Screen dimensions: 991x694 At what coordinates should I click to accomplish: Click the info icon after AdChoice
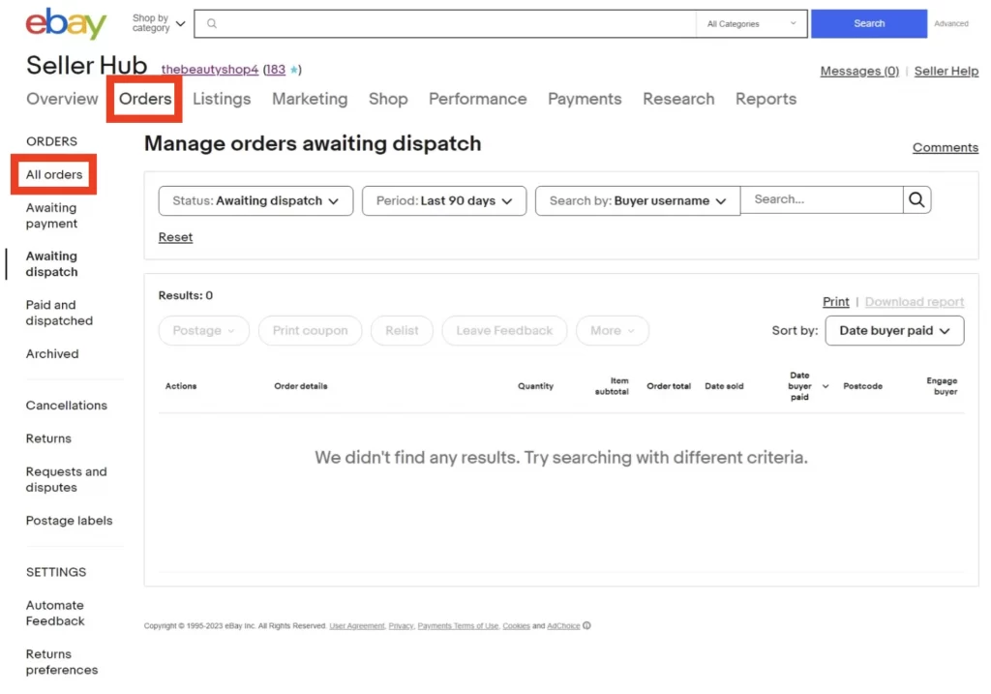point(586,625)
